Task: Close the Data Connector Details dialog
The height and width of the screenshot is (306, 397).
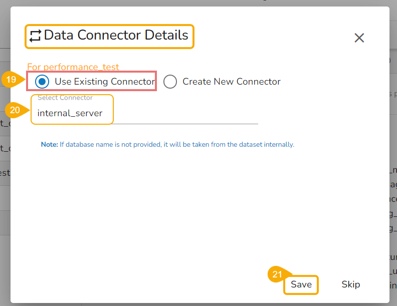Action: [359, 38]
